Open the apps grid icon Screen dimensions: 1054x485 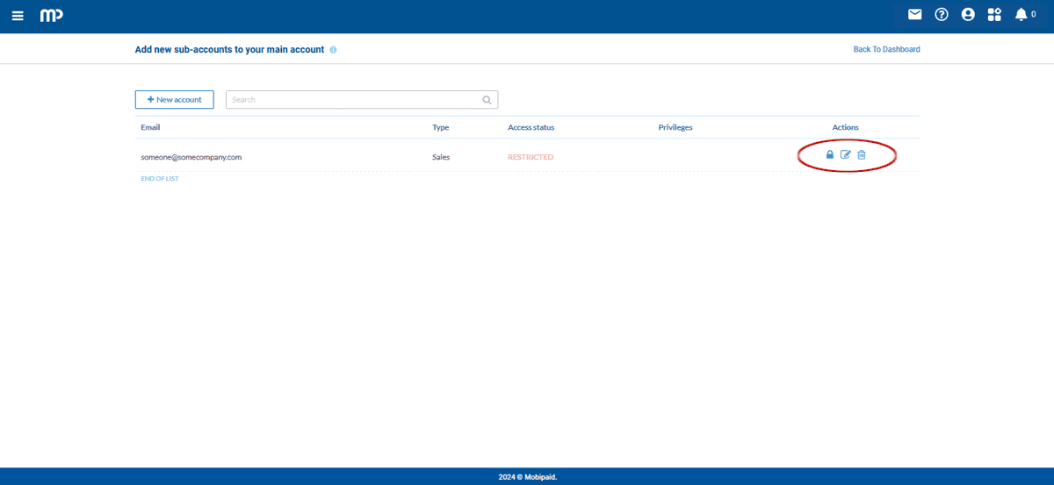[994, 15]
